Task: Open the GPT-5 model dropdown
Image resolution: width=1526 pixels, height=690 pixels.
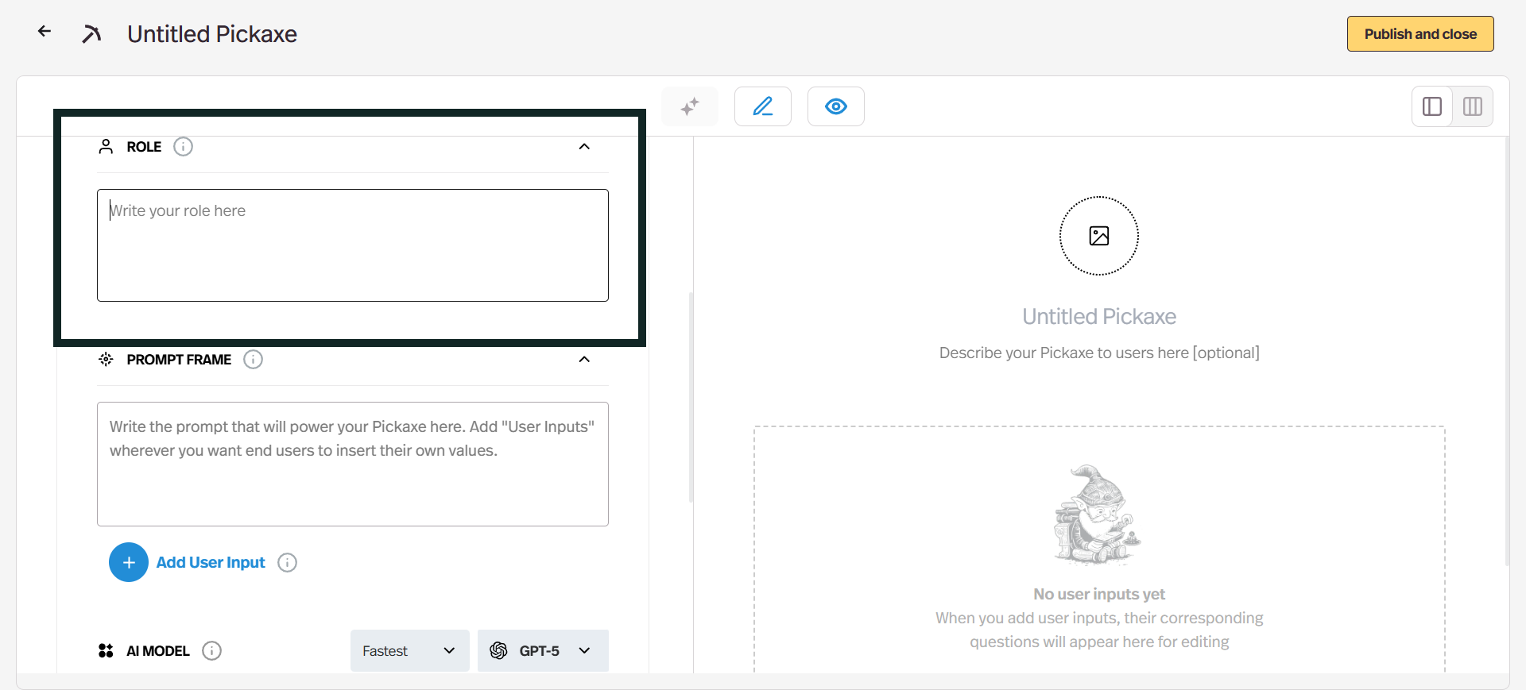Action: (x=543, y=651)
